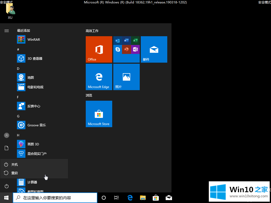Open Microsoft Store from the taskbar

pyautogui.click(x=156, y=198)
